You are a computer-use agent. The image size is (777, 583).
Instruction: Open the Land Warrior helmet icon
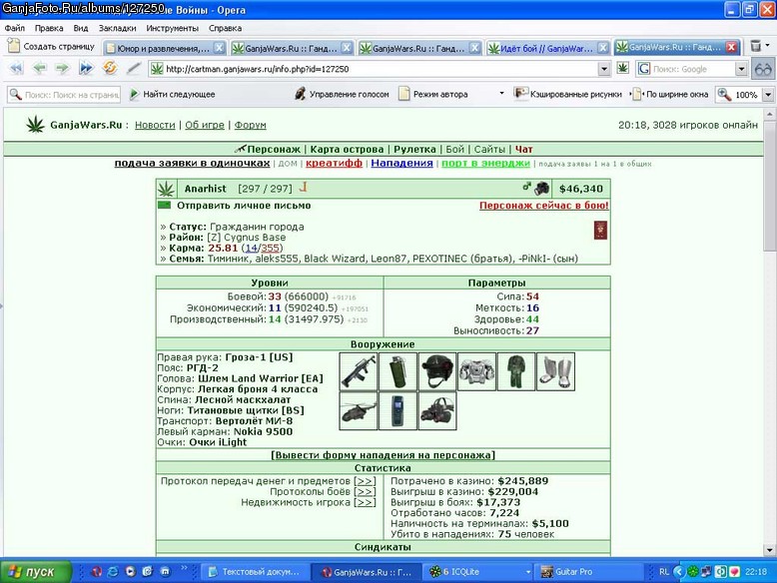tap(437, 371)
